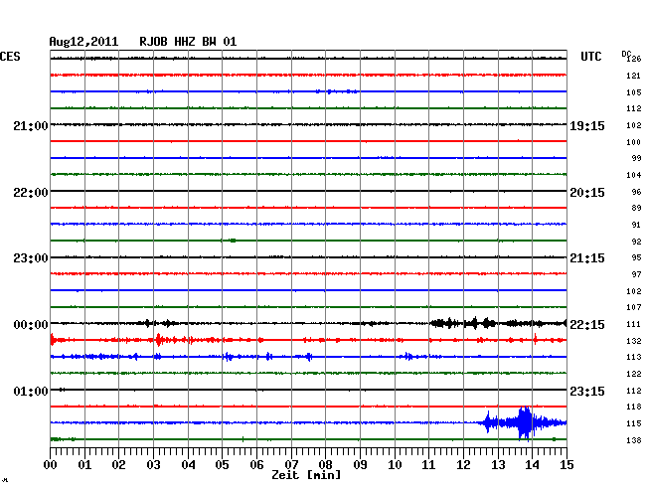The image size is (646, 491).
Task: Click the "UTC" header label
Action: 590,57
